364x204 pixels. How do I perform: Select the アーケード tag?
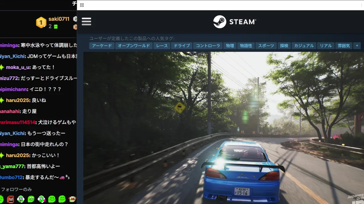click(102, 46)
